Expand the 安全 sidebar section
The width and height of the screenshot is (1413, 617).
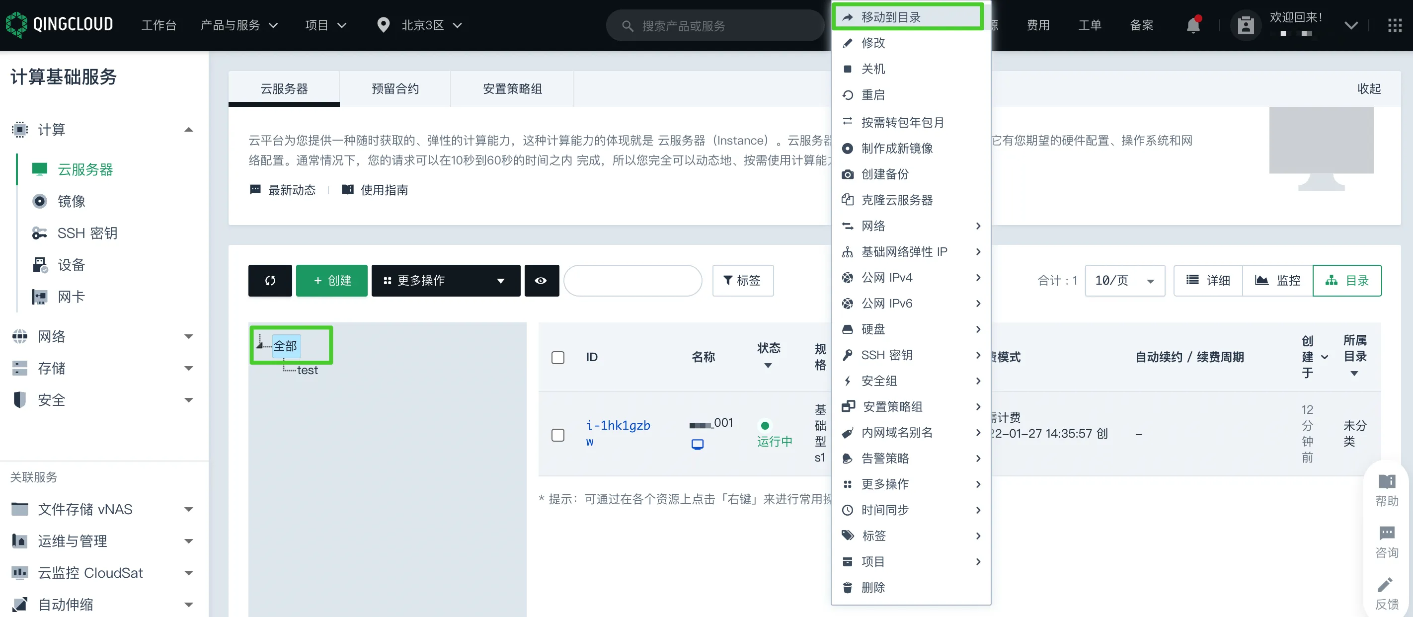click(188, 400)
